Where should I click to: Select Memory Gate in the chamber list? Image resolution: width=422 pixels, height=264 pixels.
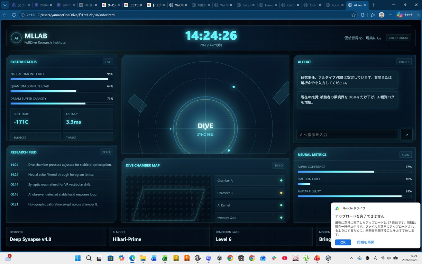coord(250,218)
